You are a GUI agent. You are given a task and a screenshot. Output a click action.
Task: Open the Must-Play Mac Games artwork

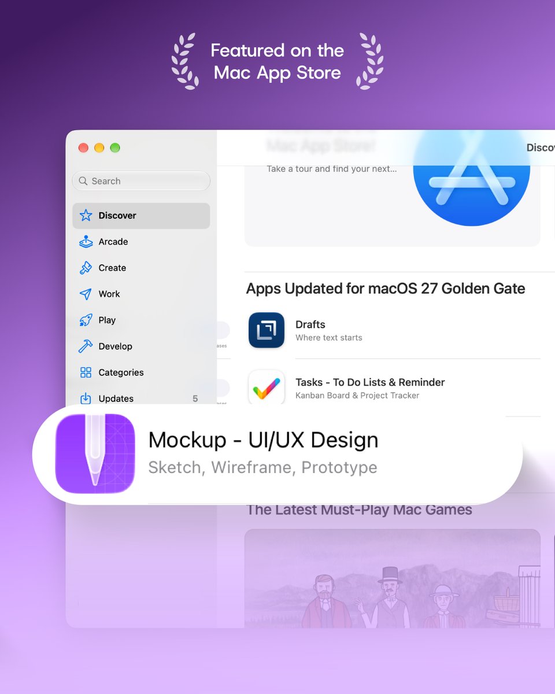click(x=393, y=578)
